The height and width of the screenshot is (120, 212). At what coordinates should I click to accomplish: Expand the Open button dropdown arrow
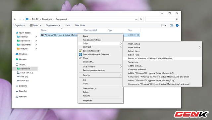point(40,25)
